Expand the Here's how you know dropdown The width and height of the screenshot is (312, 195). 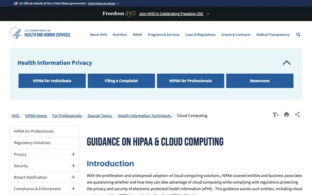pos(103,4)
